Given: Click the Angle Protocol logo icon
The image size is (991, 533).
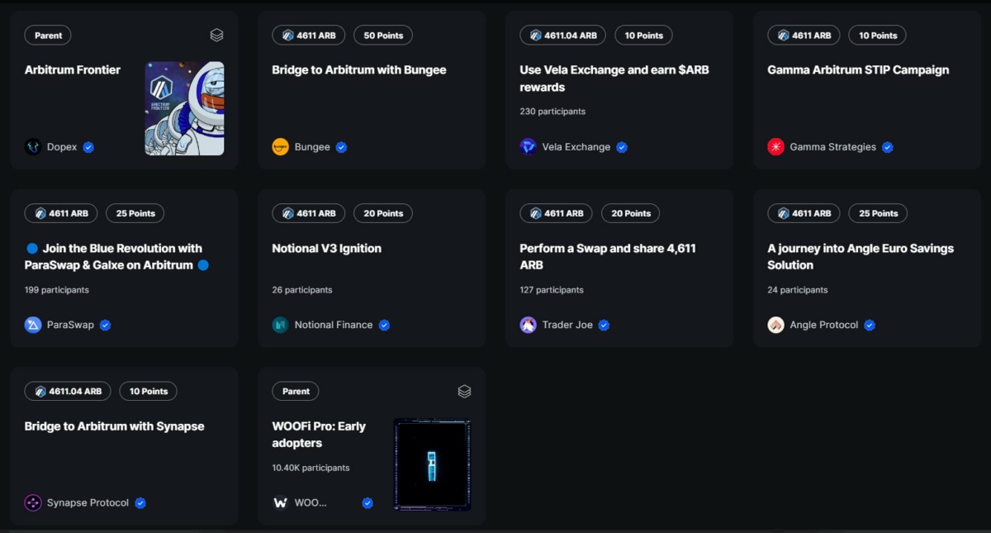Looking at the screenshot, I should [775, 325].
